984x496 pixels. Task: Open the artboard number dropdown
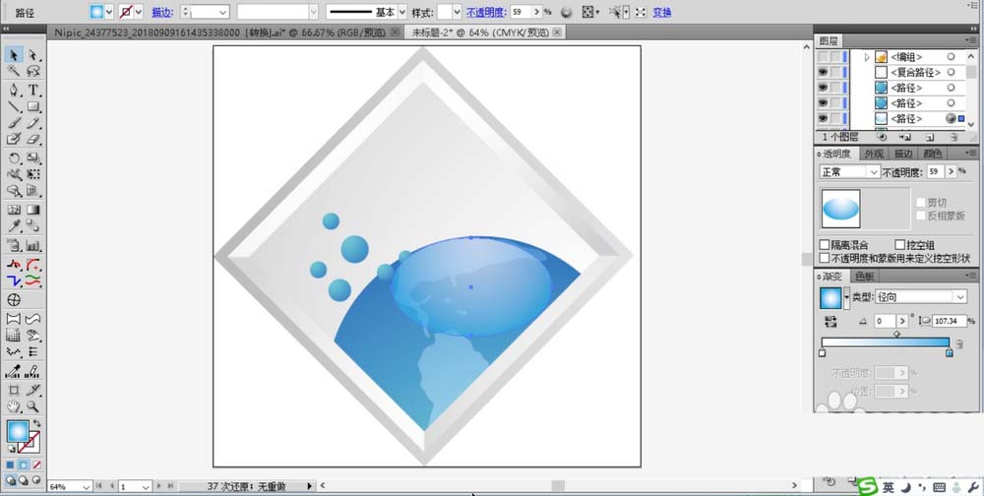point(146,486)
